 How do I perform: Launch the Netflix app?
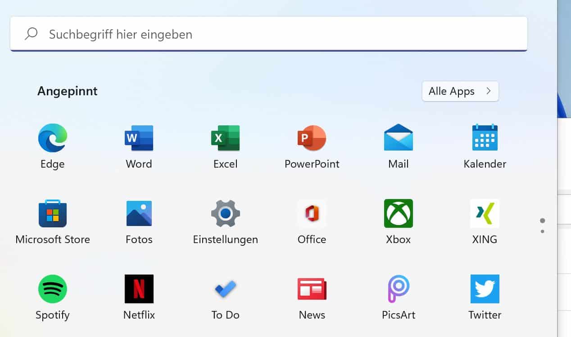tap(139, 289)
